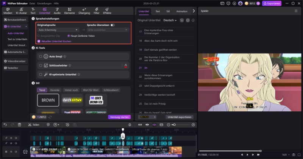Click the player progress bar handle
Image resolution: width=303 pixels, height=159 pixels.
(x=261, y=151)
